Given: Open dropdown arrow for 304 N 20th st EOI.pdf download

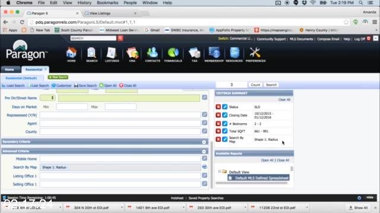Looking at the screenshot, I should [x=122, y=208].
